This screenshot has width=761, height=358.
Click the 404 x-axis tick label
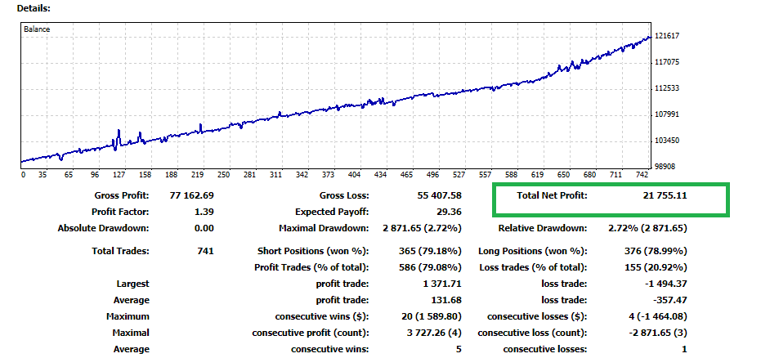coord(355,175)
